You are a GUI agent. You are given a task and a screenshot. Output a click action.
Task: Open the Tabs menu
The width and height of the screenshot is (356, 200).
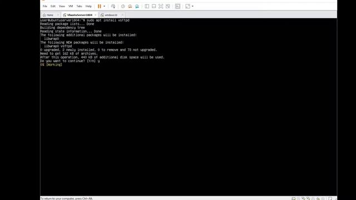click(79, 6)
